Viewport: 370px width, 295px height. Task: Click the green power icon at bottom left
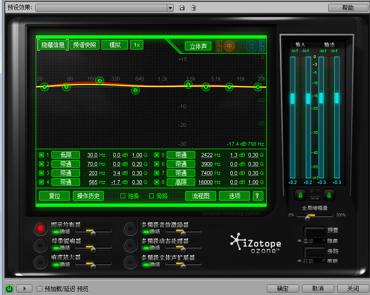[x=9, y=288]
